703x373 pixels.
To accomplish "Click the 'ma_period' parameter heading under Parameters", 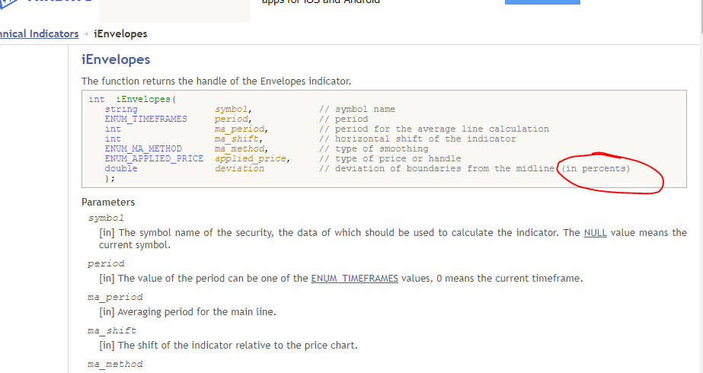I will pyautogui.click(x=115, y=297).
